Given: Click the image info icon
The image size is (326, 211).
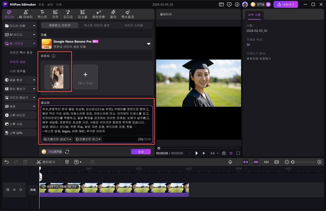Looking at the screenshot, I should click(x=54, y=56).
